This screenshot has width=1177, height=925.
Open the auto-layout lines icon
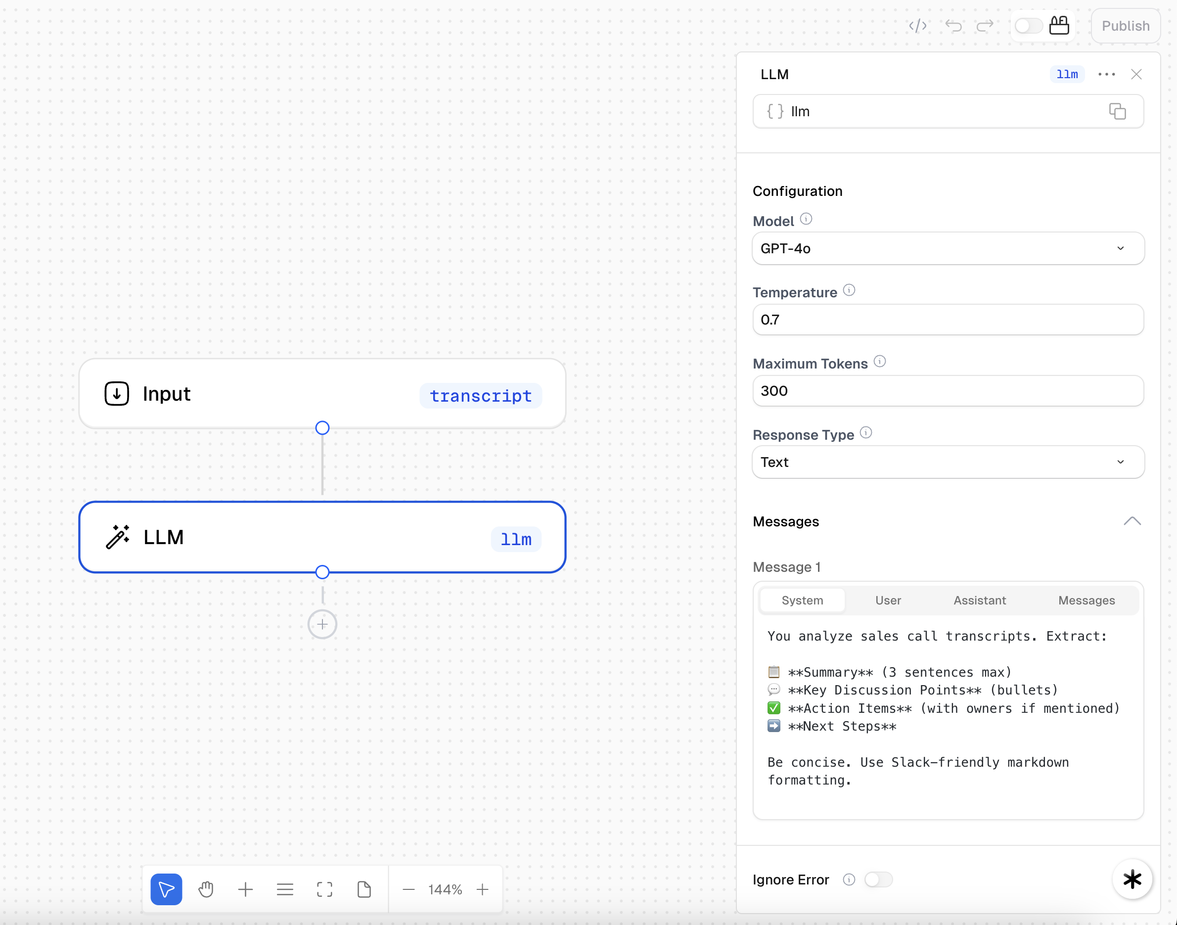285,889
